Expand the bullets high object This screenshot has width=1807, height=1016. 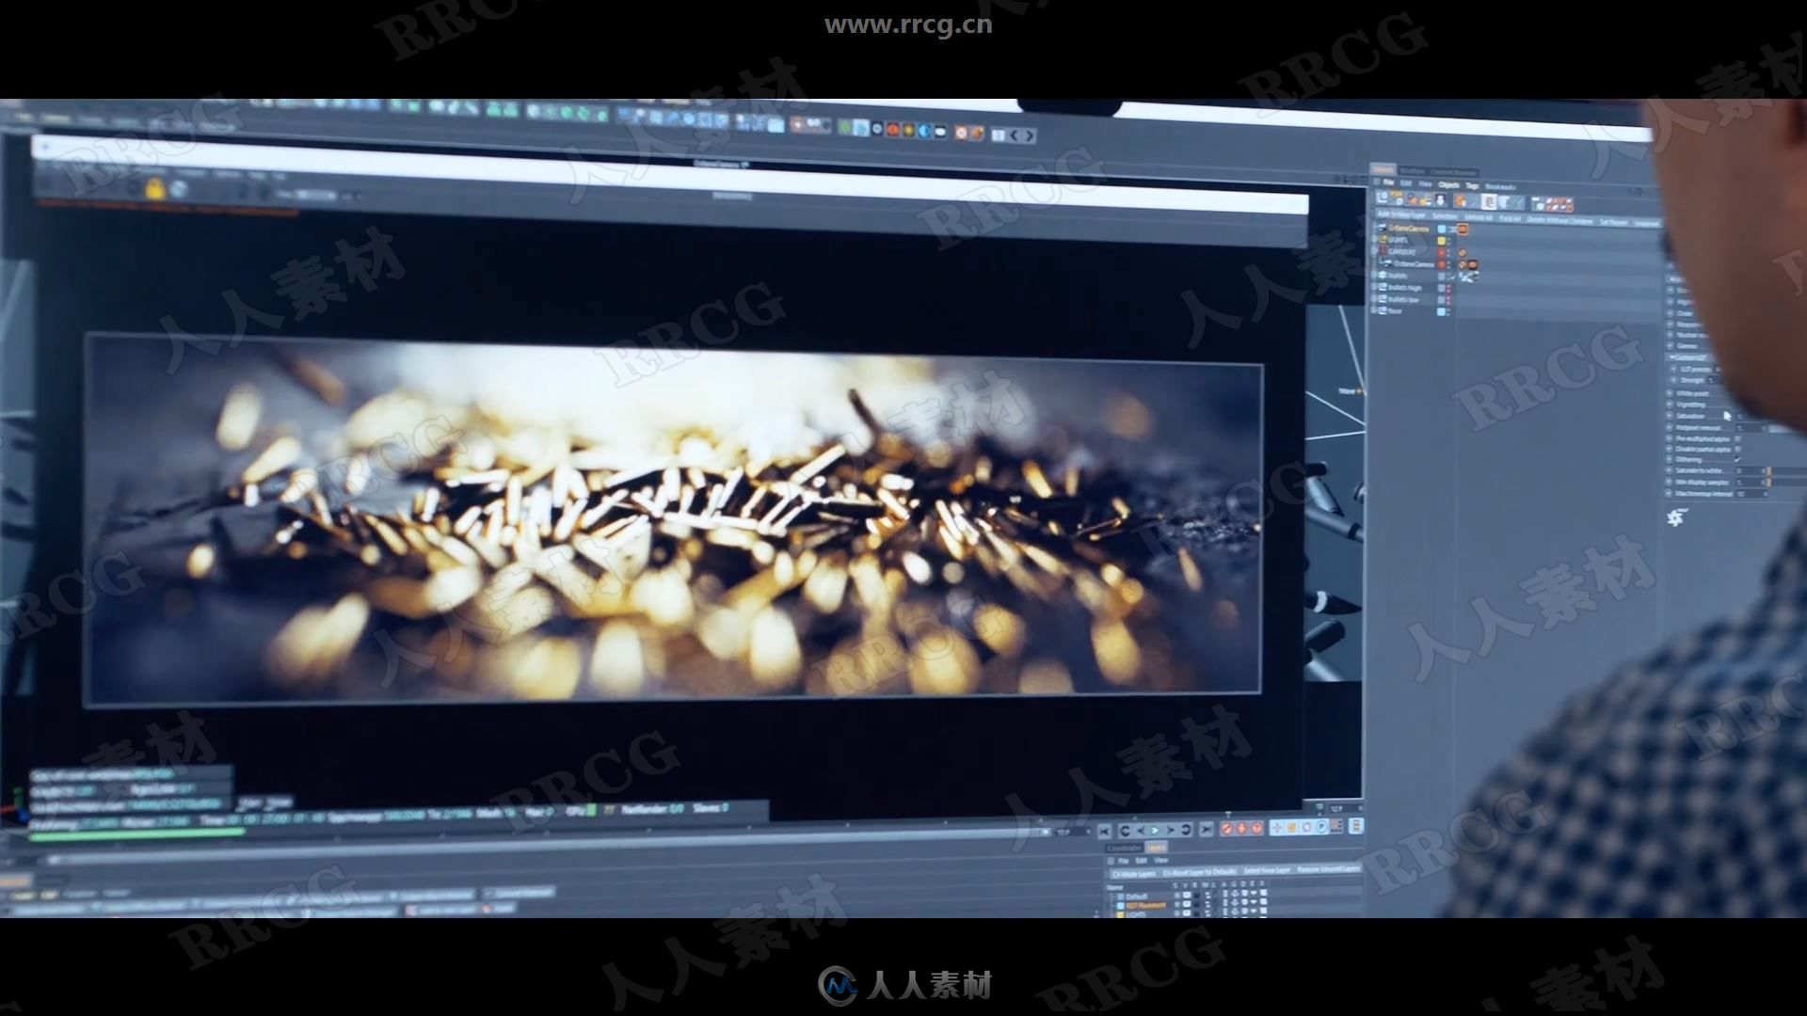tap(1374, 287)
